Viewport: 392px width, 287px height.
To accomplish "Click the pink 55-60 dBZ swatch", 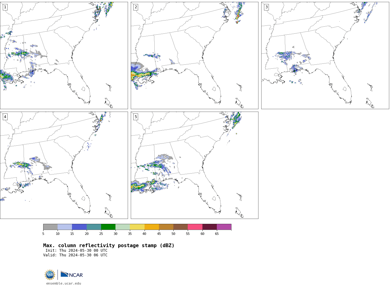I will [195, 227].
